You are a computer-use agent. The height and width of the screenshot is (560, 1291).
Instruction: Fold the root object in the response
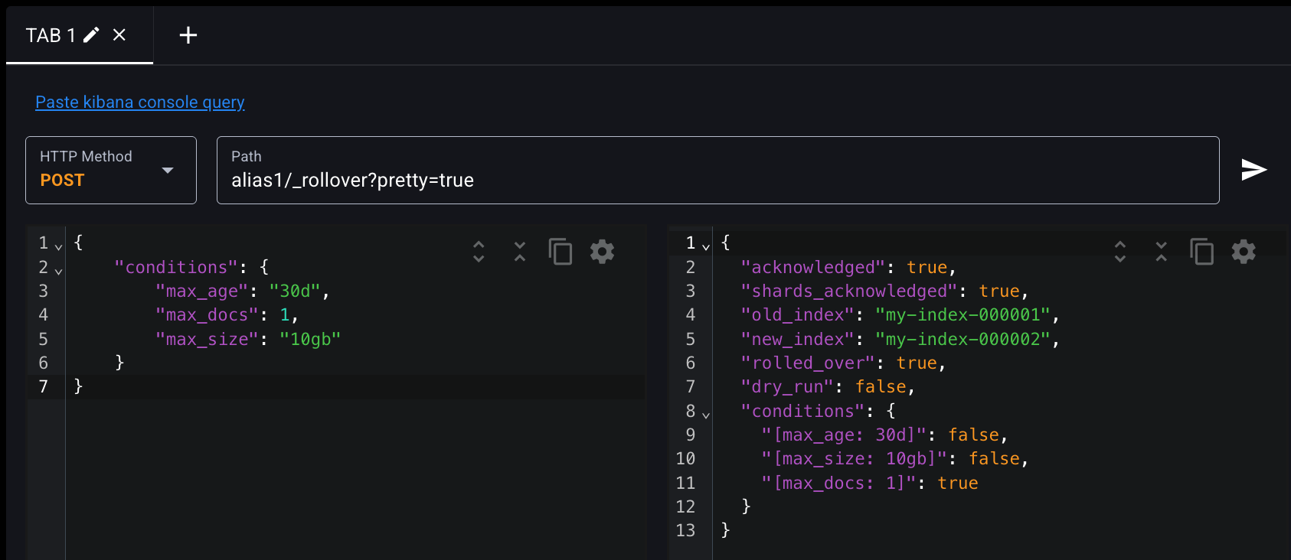pos(706,246)
